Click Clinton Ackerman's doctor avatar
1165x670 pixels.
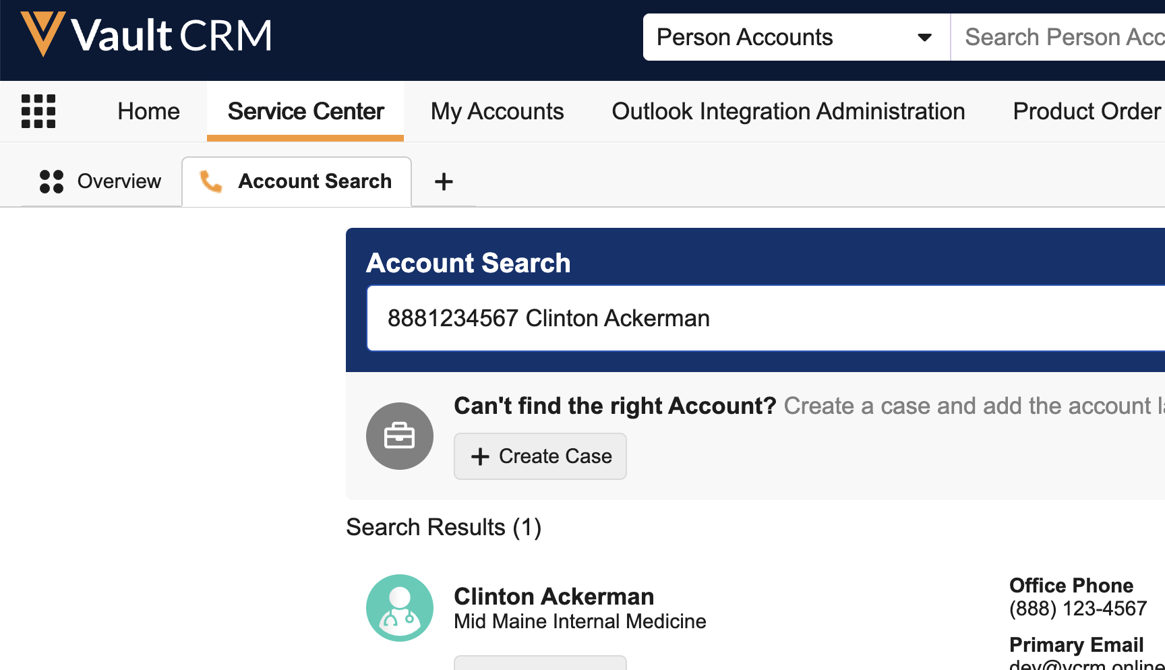pos(399,607)
